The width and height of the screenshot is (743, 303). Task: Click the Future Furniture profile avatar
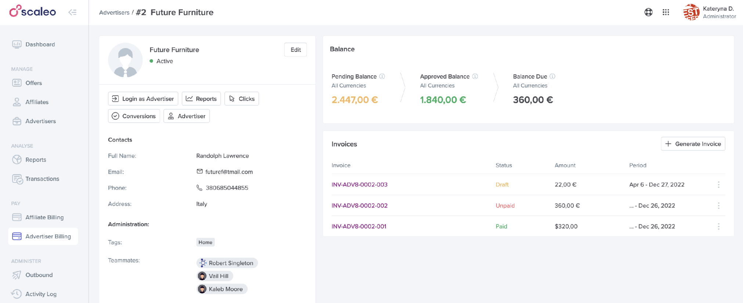126,60
